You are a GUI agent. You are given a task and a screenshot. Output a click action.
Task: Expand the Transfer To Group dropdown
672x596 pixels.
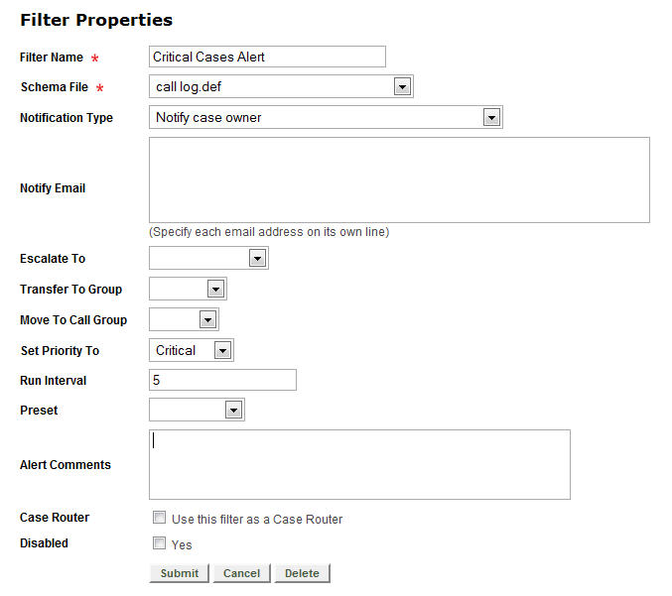tap(215, 290)
